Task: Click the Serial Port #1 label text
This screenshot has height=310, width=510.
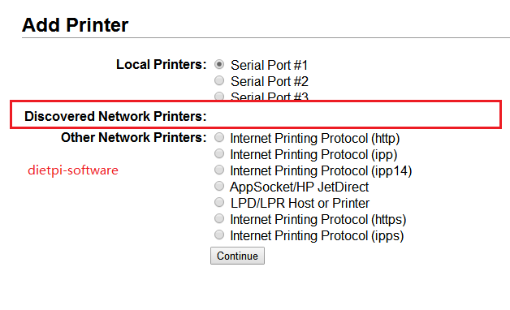Action: coord(269,65)
